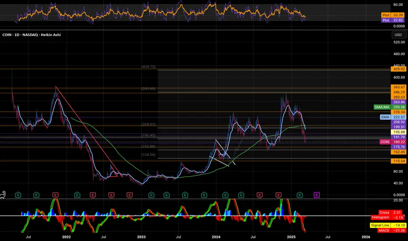The width and height of the screenshot is (408, 241).
Task: Click red earnings E marker just before 2022 label
Action: pyautogui.click(x=56, y=195)
